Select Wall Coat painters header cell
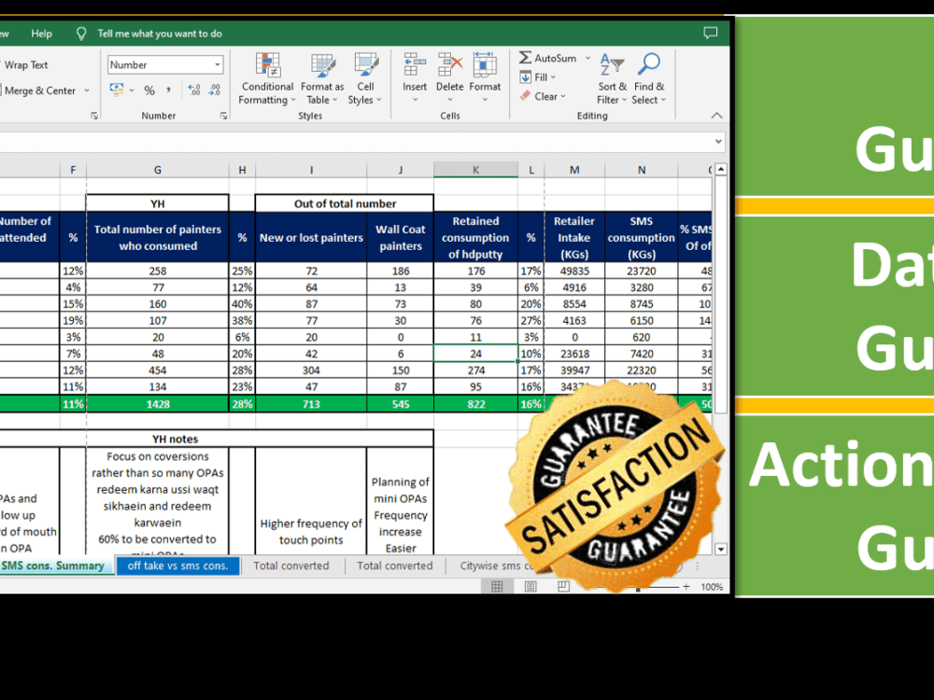Screen dimensions: 934x700 tap(401, 237)
